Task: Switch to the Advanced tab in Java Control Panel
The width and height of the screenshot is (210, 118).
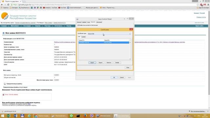Action: point(99,22)
